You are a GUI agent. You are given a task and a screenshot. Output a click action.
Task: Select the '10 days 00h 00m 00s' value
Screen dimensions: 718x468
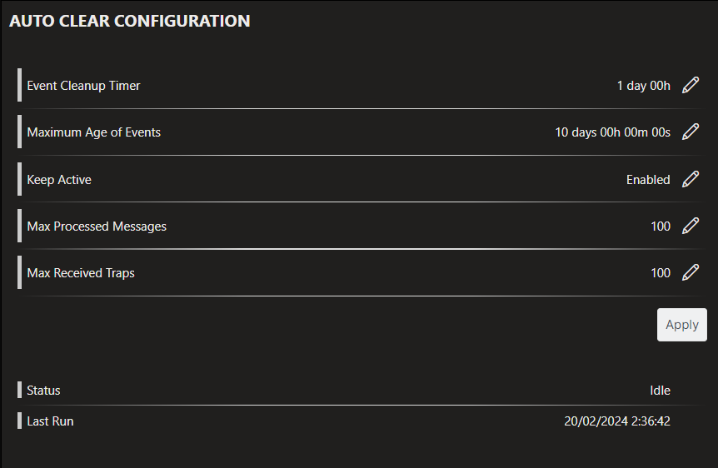click(x=612, y=132)
